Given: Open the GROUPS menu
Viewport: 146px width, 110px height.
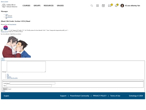Looking at the screenshot, I should pos(37,6).
